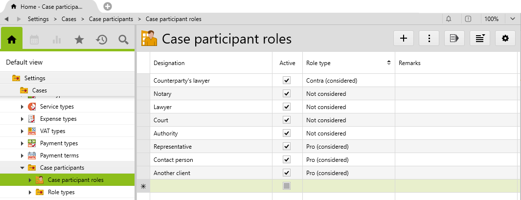Viewport: 521px width, 200px height.
Task: Uncheck Active for Counterparty's lawyer
Action: click(287, 80)
